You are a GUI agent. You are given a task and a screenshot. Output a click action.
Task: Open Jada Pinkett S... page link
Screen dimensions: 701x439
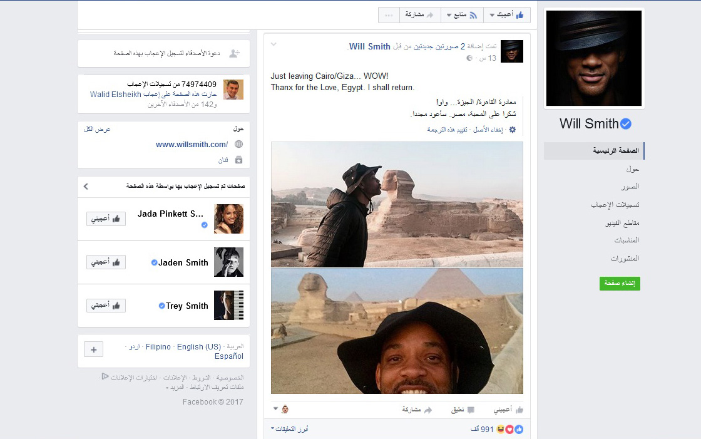pos(170,214)
